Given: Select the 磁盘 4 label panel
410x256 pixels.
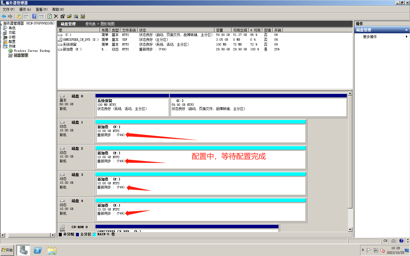Looking at the screenshot, I should pos(76,210).
